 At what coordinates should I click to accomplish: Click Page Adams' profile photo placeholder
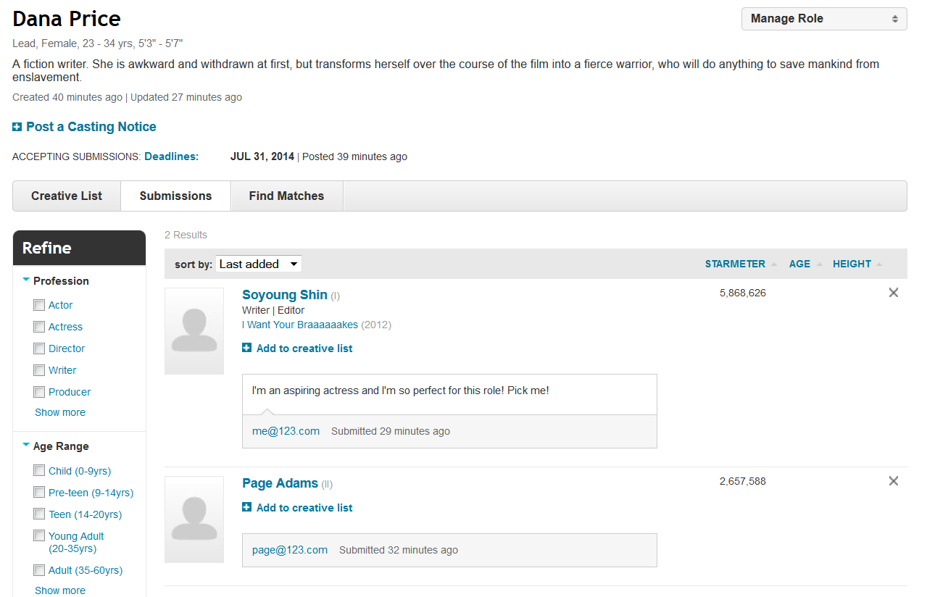[194, 519]
